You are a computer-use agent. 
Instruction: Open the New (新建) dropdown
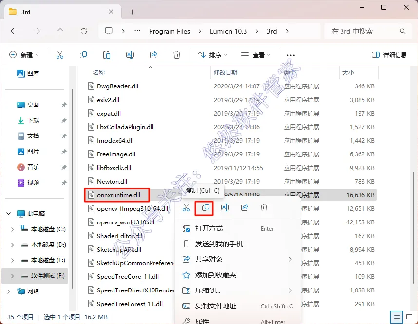point(24,55)
